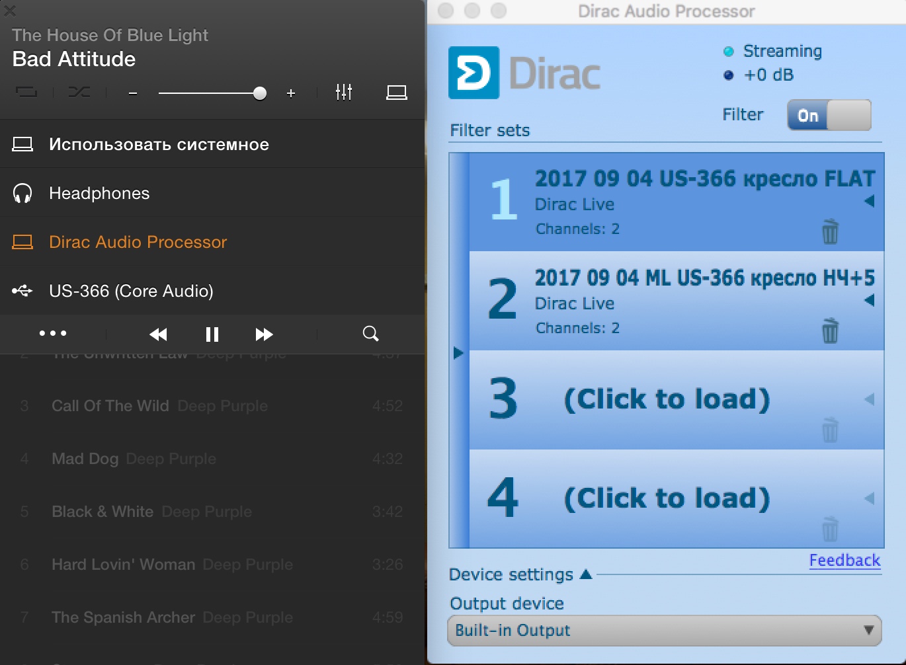Screen dimensions: 906x665
Task: Collapse the Device settings section
Action: pyautogui.click(x=585, y=574)
